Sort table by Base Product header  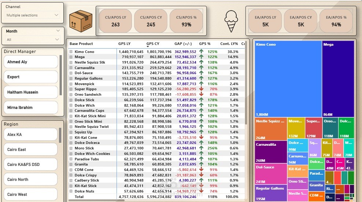point(81,44)
